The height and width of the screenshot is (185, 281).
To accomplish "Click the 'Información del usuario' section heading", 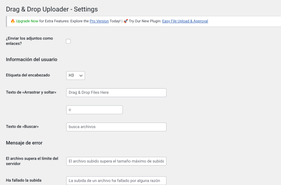I will click(x=32, y=59).
